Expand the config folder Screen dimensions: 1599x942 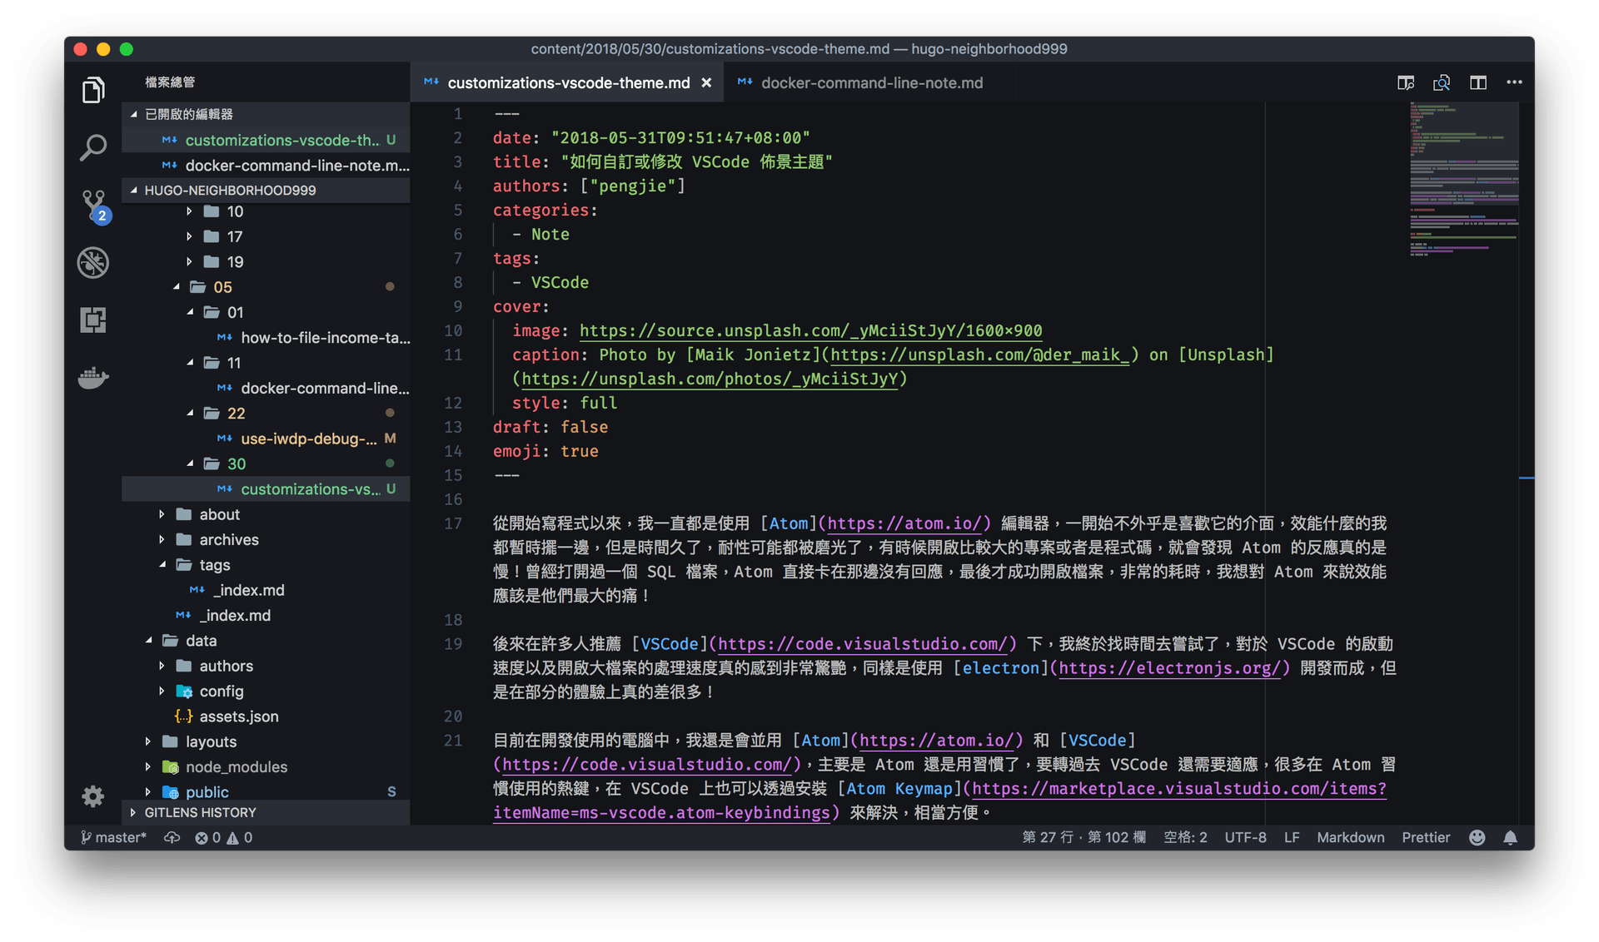click(x=266, y=691)
